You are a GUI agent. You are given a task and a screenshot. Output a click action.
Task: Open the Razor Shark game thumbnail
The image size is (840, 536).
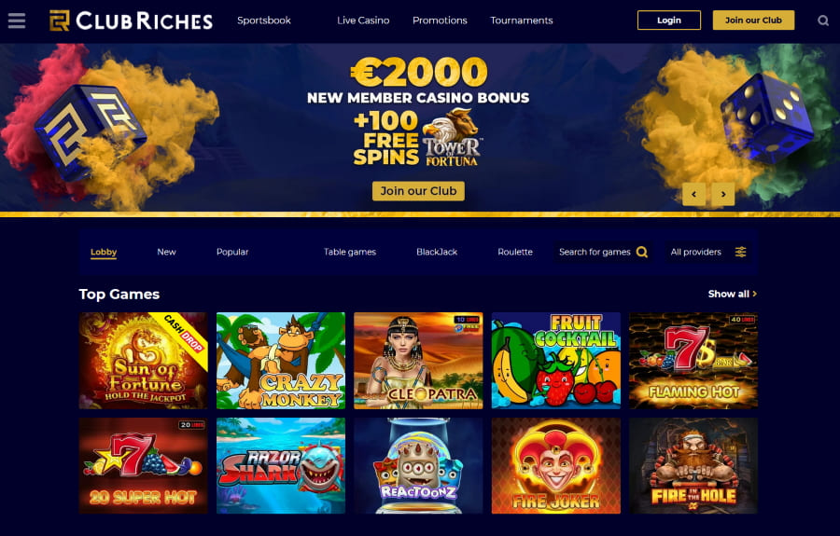(x=281, y=466)
